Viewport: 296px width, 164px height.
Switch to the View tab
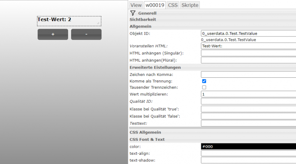[x=136, y=5]
